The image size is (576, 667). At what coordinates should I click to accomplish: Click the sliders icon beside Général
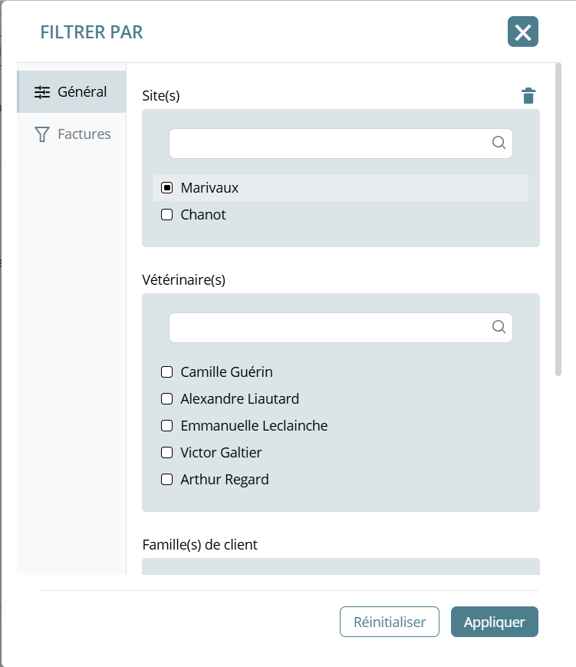pyautogui.click(x=42, y=92)
